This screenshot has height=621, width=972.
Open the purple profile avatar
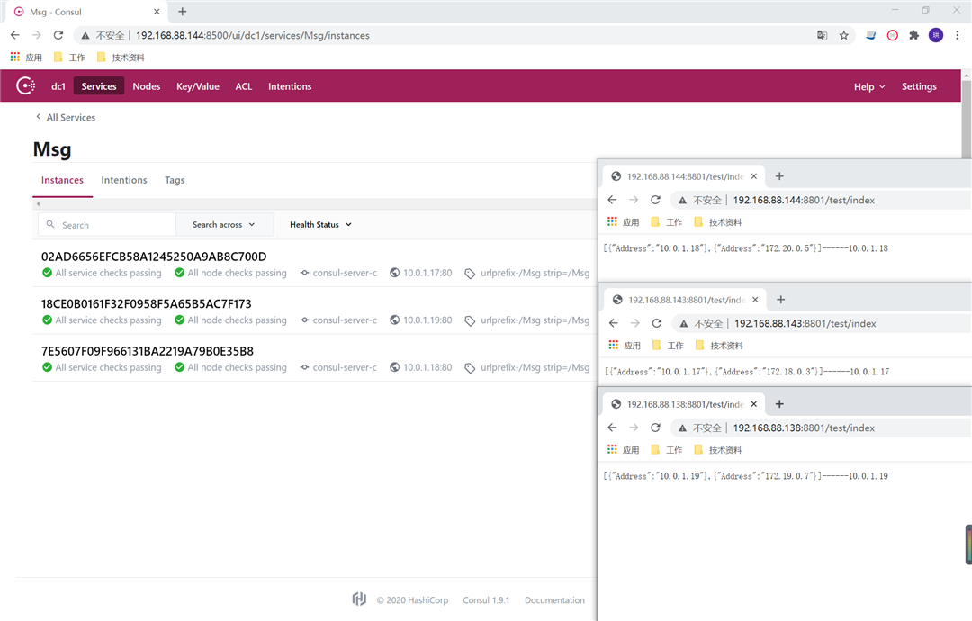(x=935, y=35)
